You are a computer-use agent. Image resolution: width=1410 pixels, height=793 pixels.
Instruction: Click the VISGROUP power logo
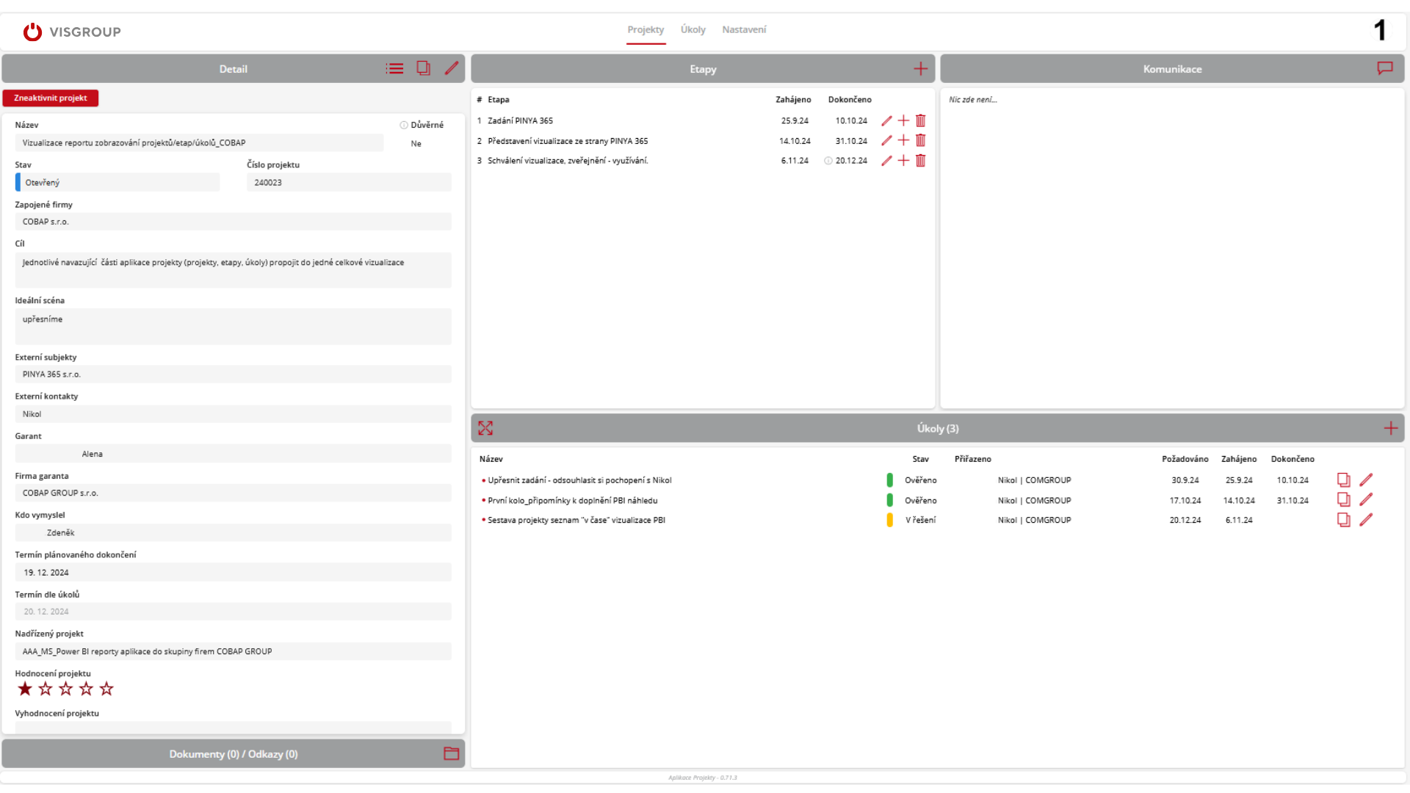[32, 32]
